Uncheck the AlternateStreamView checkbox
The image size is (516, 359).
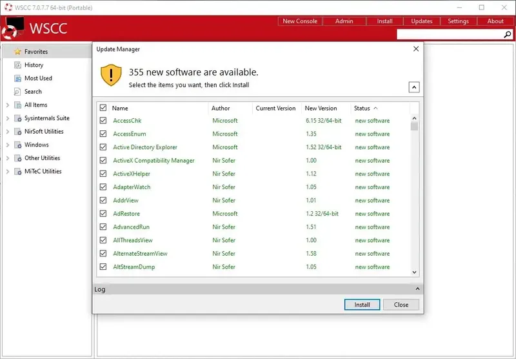[103, 253]
